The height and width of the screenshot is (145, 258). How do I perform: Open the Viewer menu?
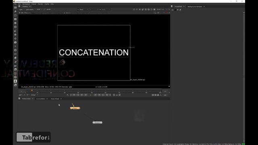click(x=34, y=4)
